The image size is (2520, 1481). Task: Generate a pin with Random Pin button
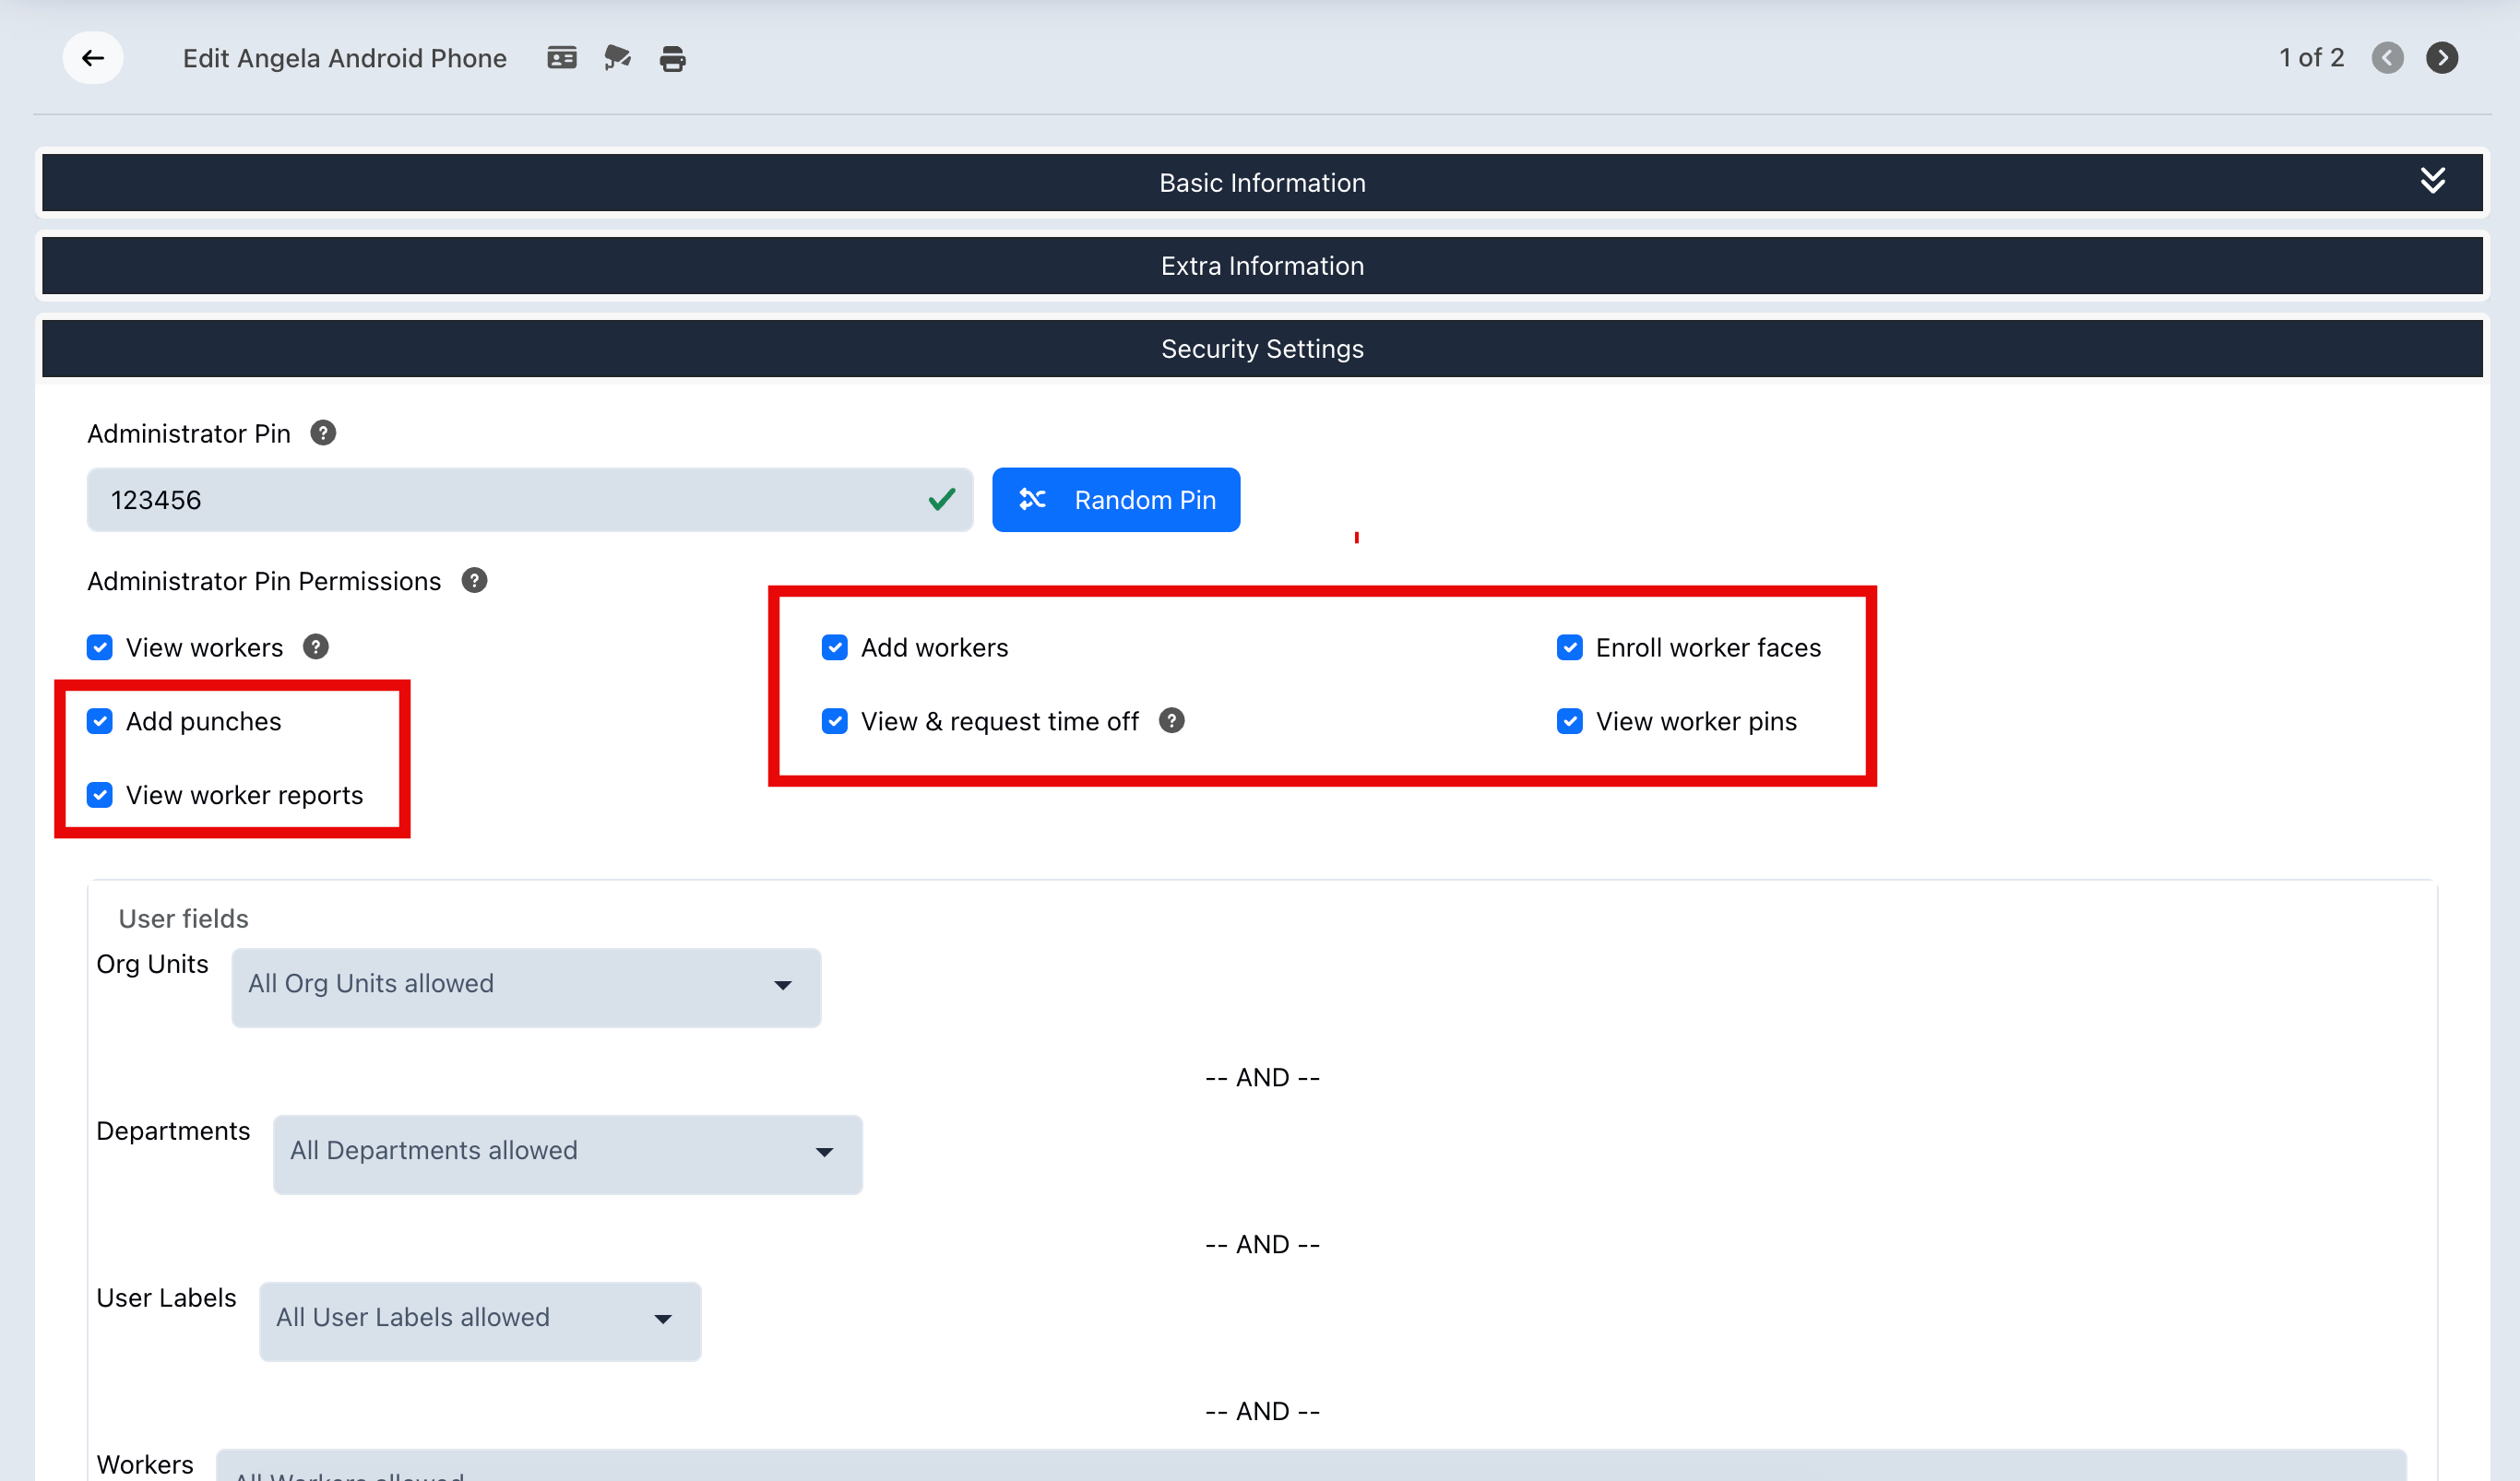tap(1116, 500)
